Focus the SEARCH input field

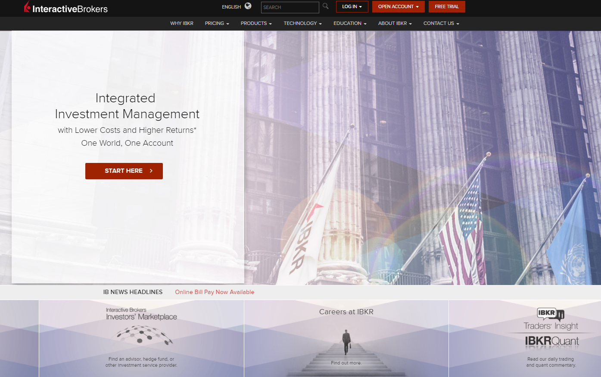click(x=290, y=7)
